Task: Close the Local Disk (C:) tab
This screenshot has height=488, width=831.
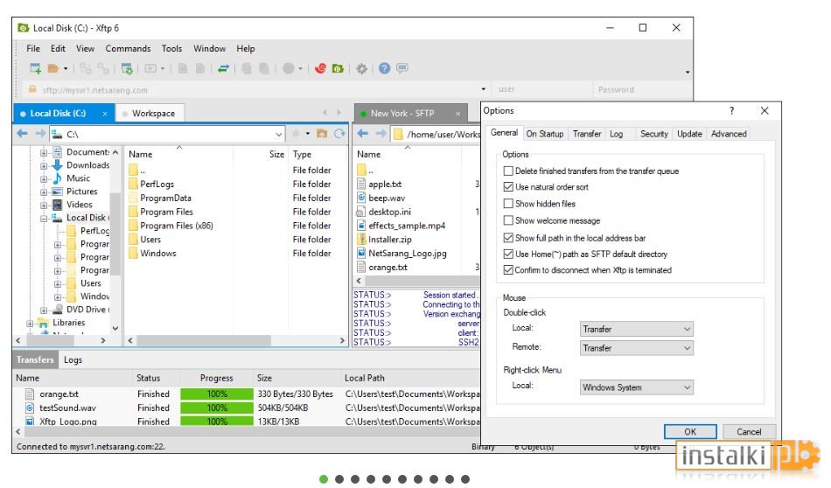Action: [105, 114]
